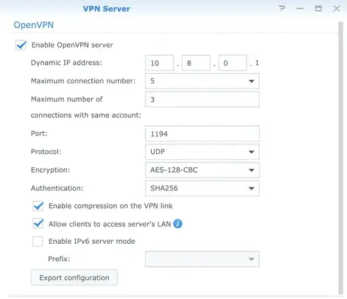Open the Maximum connection number dropdown
The image size is (347, 299).
tap(202, 81)
